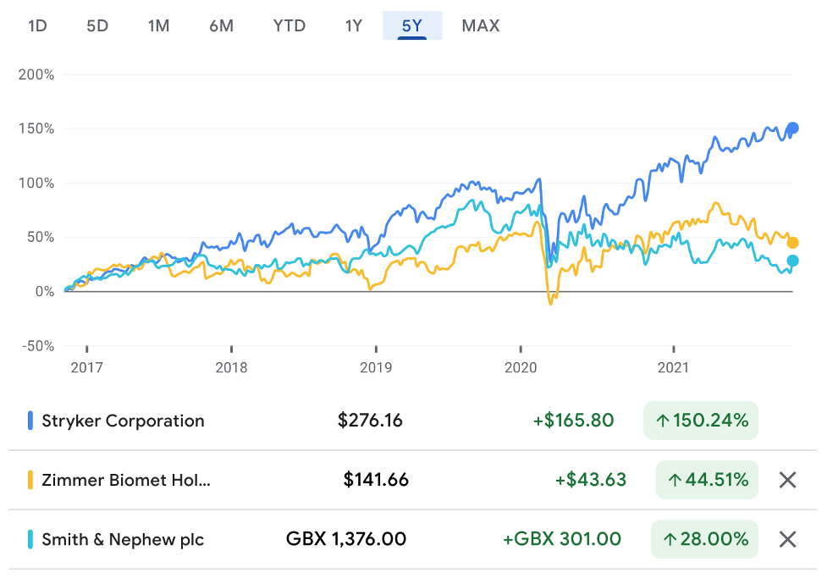This screenshot has width=827, height=578.
Task: Click the orange Zimmer endpoint dot on chart
Action: (792, 243)
